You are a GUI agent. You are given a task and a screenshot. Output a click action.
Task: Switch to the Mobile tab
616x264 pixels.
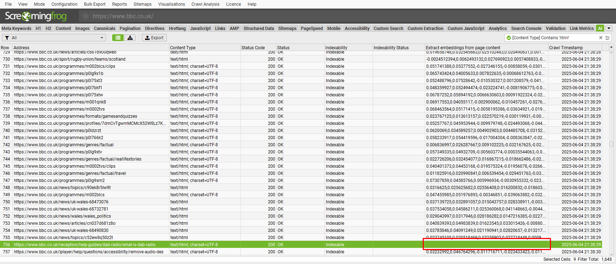pos(334,28)
